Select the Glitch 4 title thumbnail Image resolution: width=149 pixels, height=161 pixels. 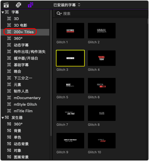point(102,58)
